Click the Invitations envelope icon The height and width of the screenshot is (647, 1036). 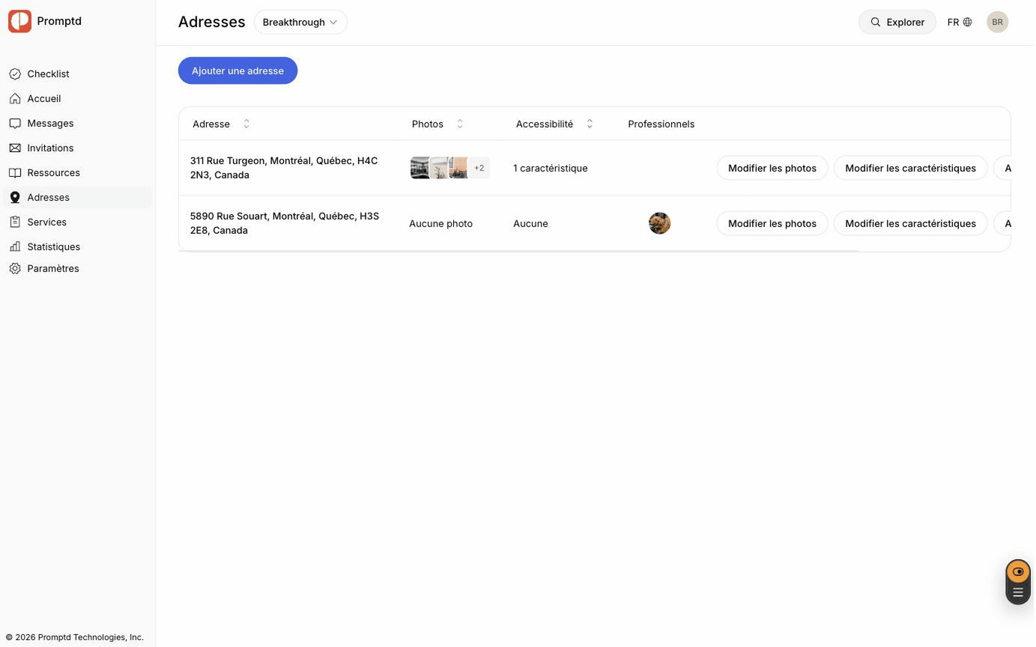[15, 148]
